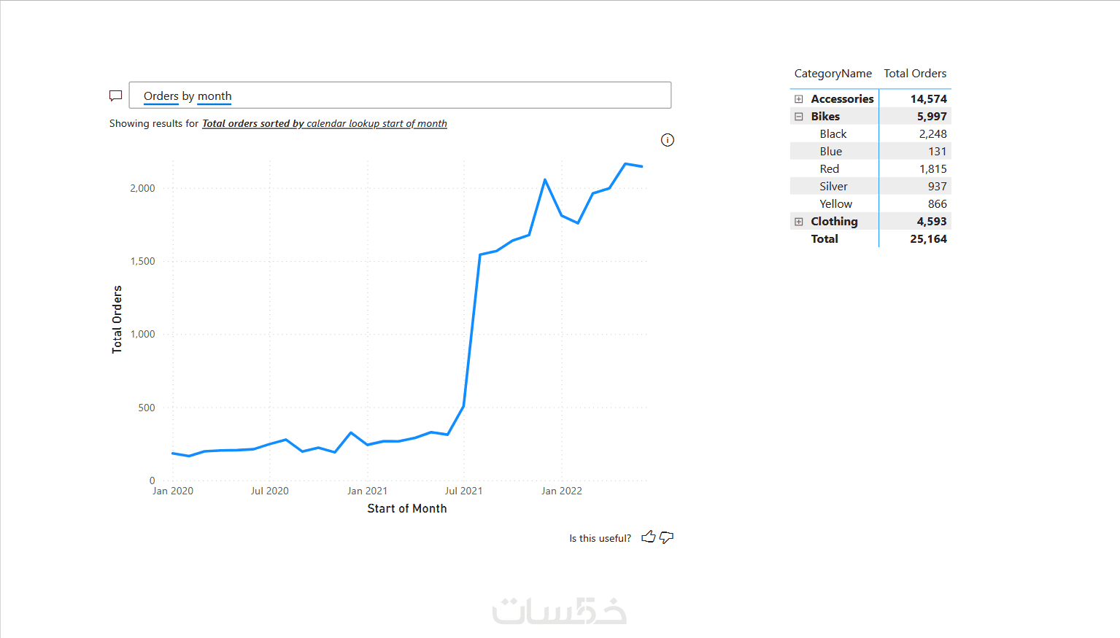The image size is (1120, 638).
Task: Click the Q&A speech bubble icon
Action: (115, 96)
